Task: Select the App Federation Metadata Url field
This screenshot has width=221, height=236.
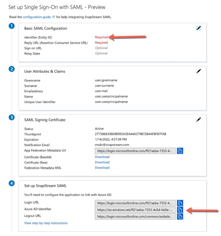Action: pos(135,151)
